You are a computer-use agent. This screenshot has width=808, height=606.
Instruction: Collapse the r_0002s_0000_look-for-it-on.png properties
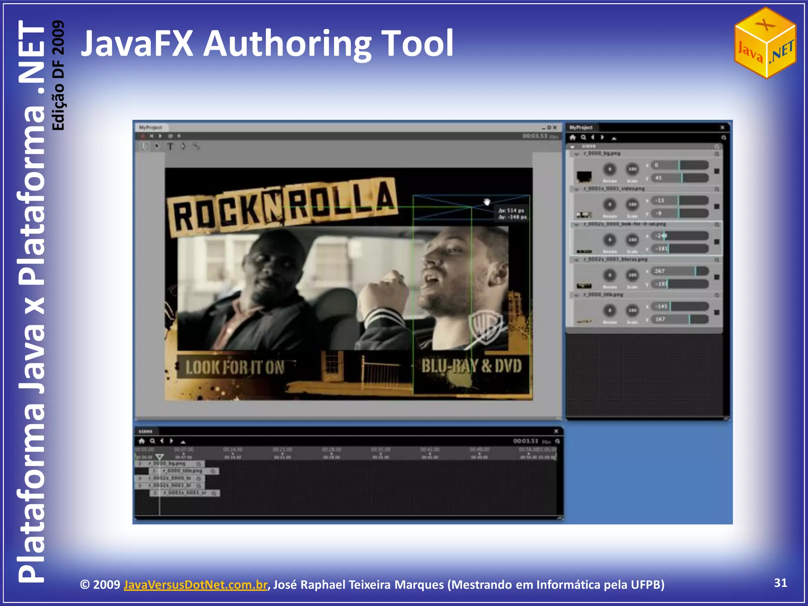(x=576, y=224)
